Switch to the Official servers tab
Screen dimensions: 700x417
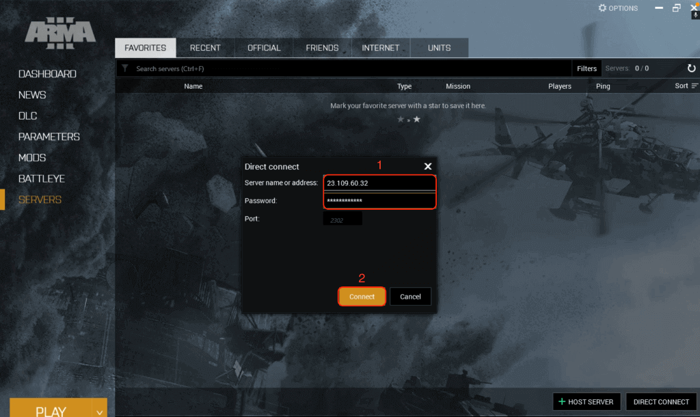tap(264, 48)
